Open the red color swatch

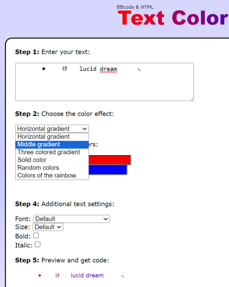click(110, 160)
